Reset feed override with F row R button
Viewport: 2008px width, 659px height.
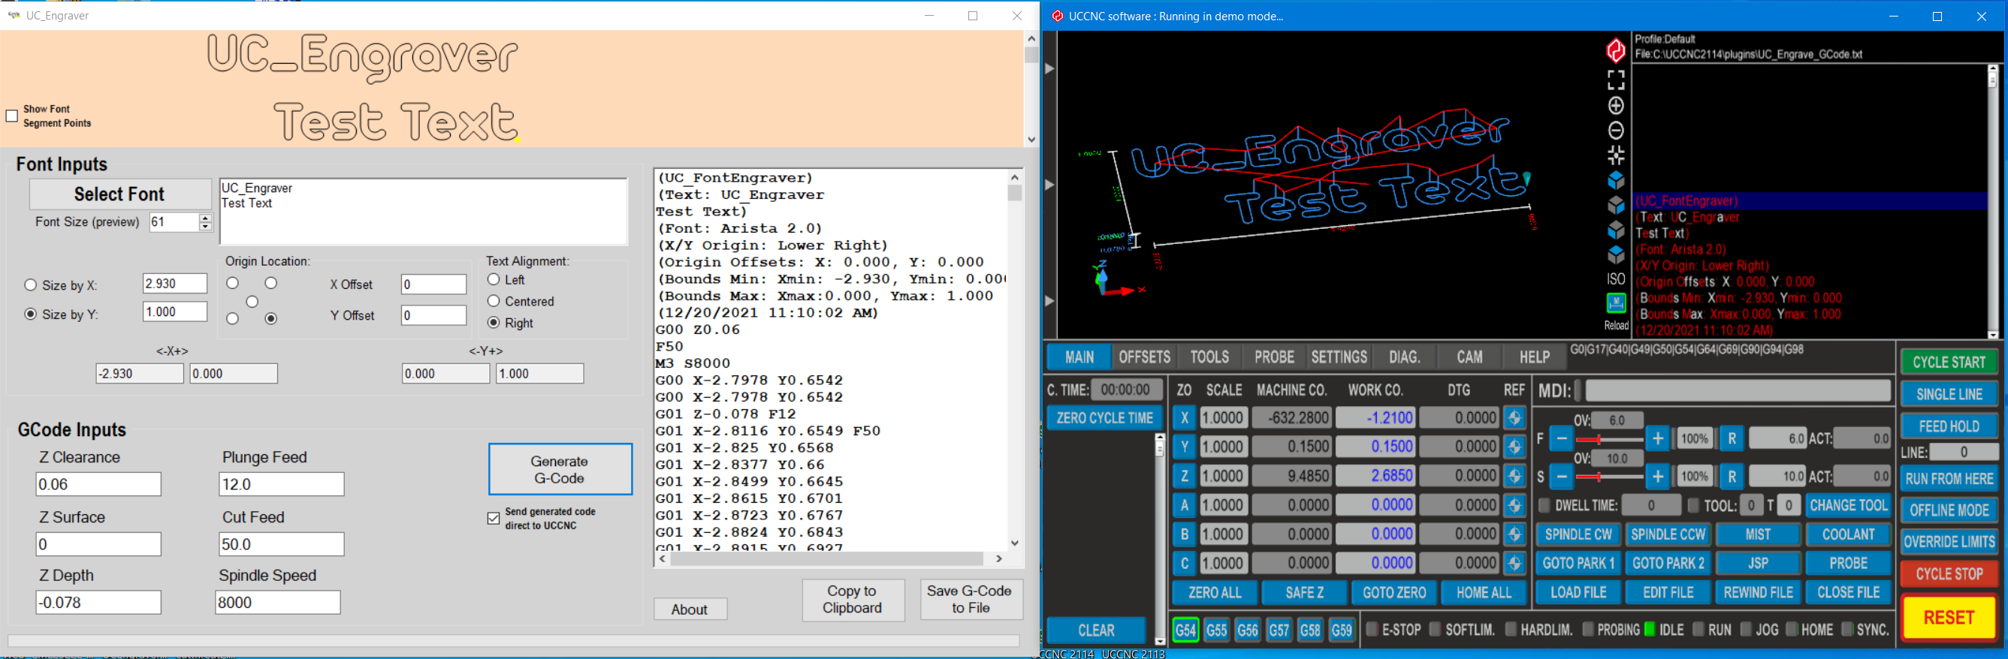1732,438
